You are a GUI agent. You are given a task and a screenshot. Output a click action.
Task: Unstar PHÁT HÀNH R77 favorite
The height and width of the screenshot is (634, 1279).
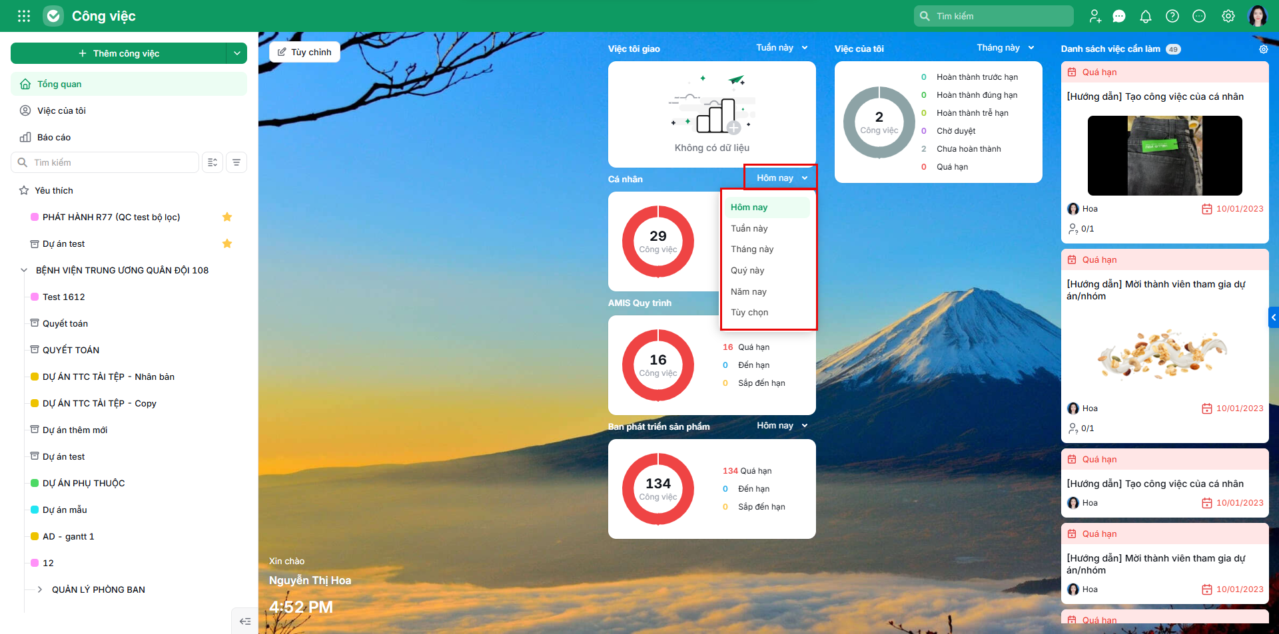[x=227, y=217]
